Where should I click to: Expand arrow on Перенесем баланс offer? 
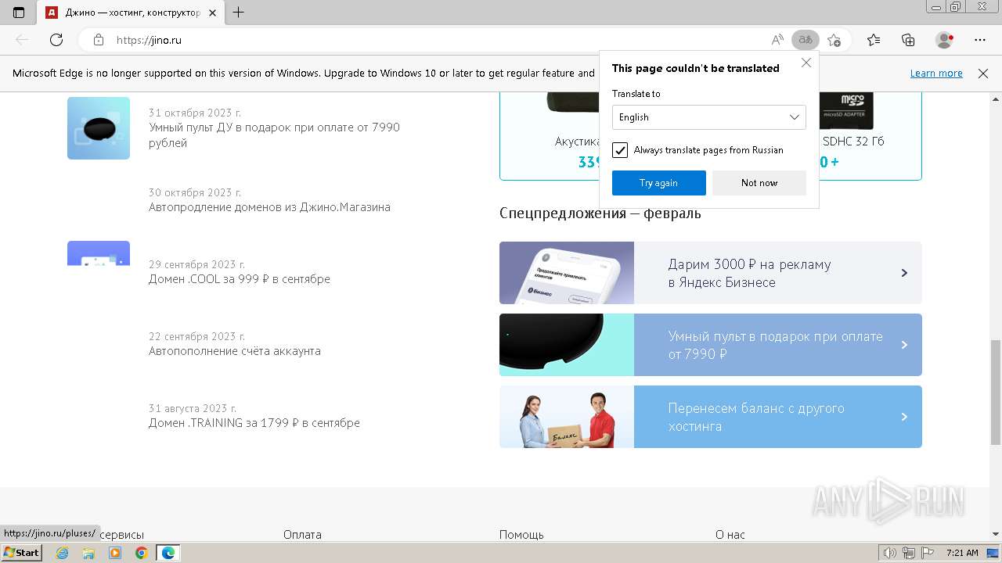pos(904,417)
